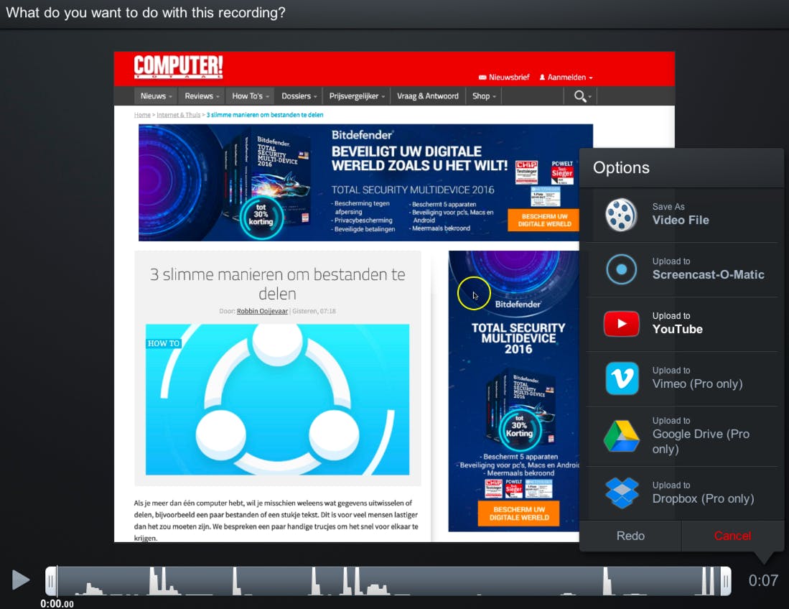Open the Prijsvergelijker dropdown menu

pyautogui.click(x=357, y=96)
